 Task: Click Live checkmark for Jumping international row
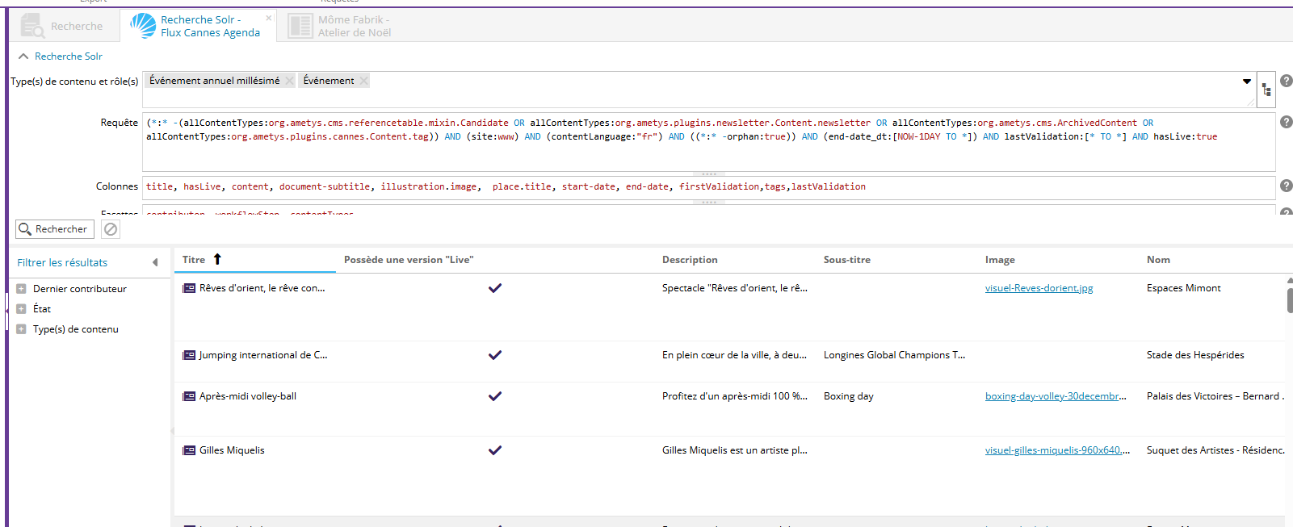(x=495, y=355)
